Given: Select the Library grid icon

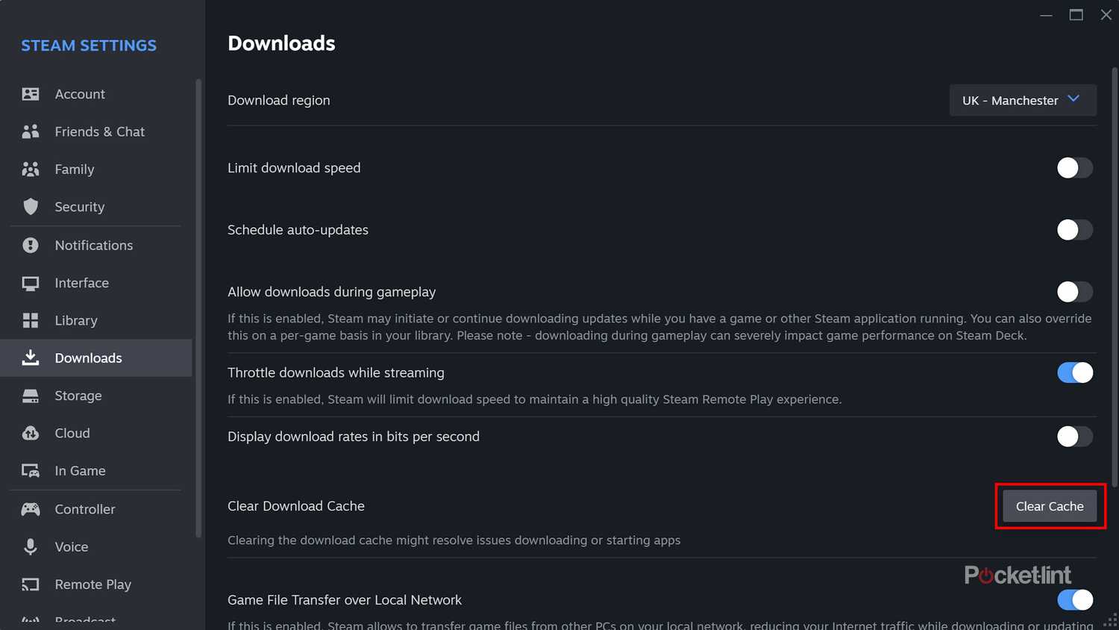Looking at the screenshot, I should [30, 320].
